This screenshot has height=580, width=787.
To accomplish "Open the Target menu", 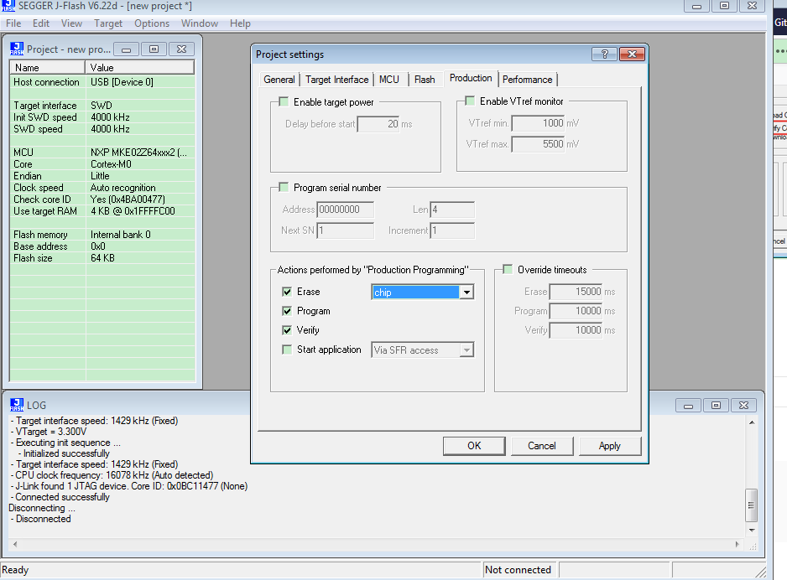I will tap(108, 23).
